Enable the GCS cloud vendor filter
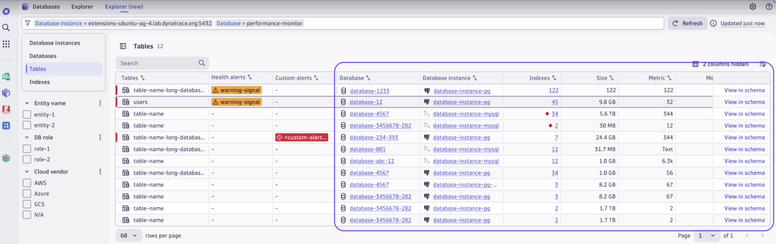776x244 pixels. coord(27,204)
